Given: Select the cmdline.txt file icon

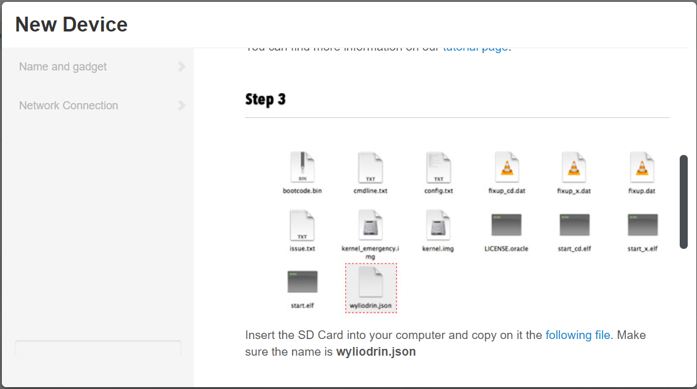Looking at the screenshot, I should pyautogui.click(x=370, y=167).
